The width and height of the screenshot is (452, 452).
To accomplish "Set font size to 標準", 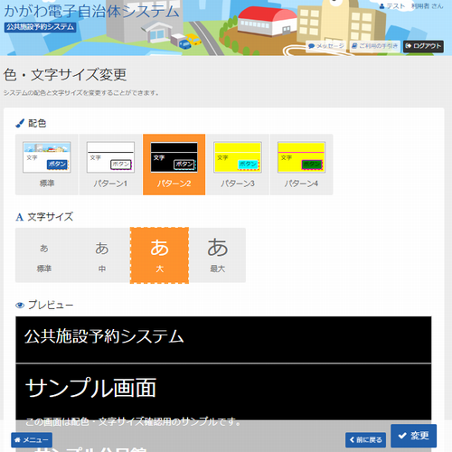I will coord(44,255).
